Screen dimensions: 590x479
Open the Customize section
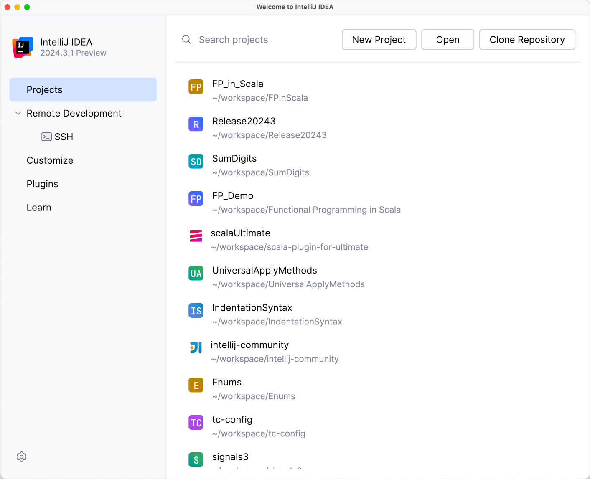point(50,160)
